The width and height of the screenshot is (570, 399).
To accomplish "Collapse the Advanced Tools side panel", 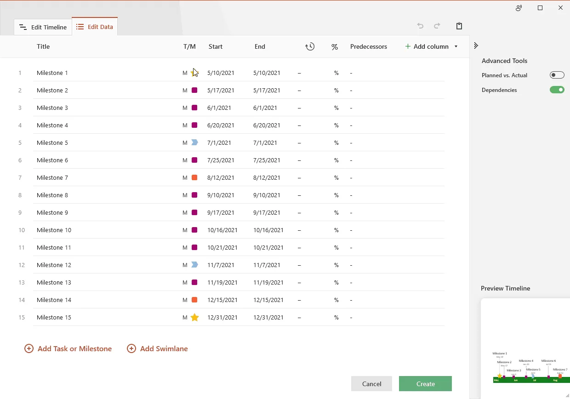I will [476, 46].
